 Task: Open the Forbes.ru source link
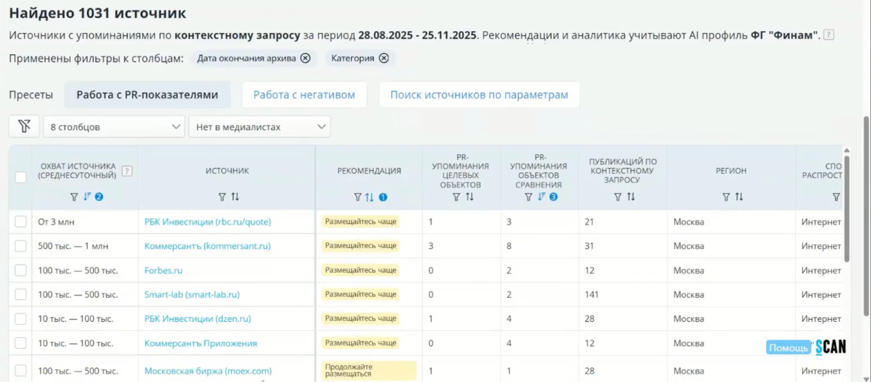163,270
